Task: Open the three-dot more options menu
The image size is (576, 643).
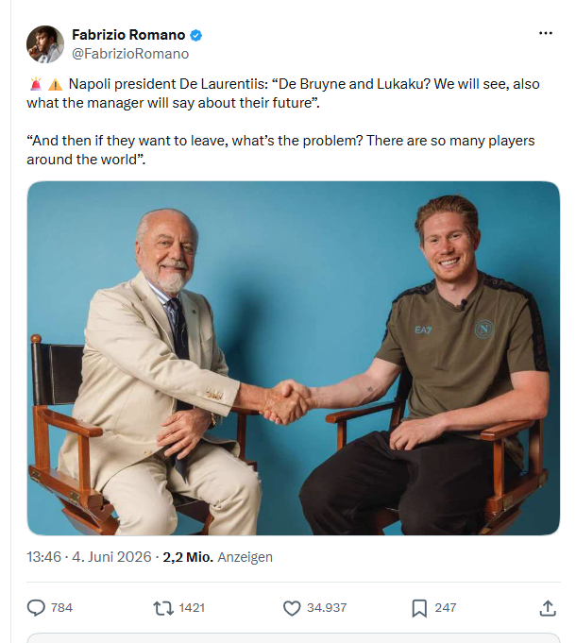Action: [545, 33]
